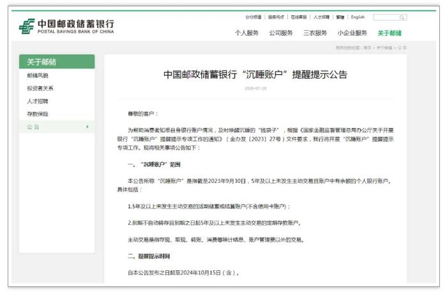
Task: Click the heading 一、“沉睡账户”范围
Action: 154,164
